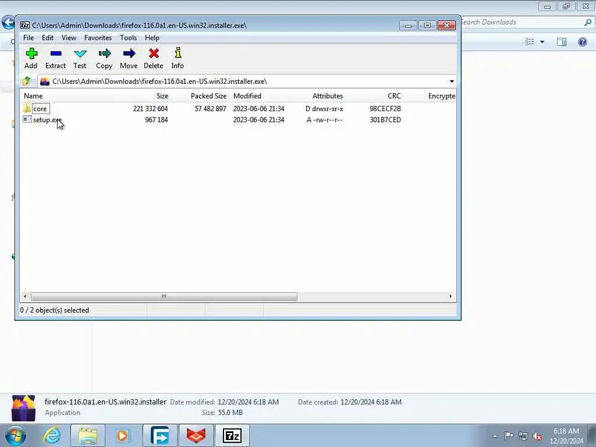Click the scroll left arrow
Viewport: 596px width, 447px height.
(25, 296)
